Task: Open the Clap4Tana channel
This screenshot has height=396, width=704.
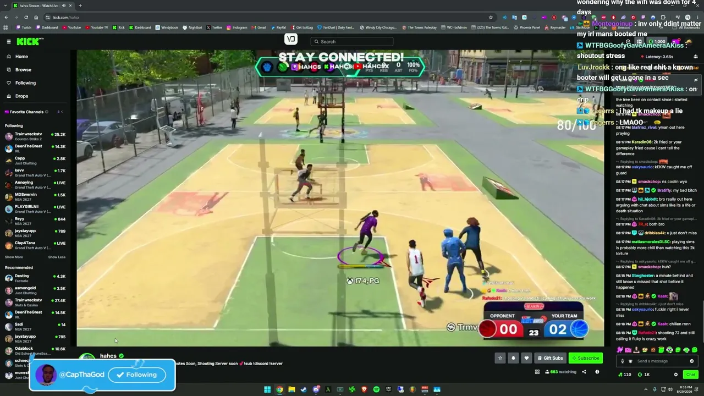Action: click(35, 245)
